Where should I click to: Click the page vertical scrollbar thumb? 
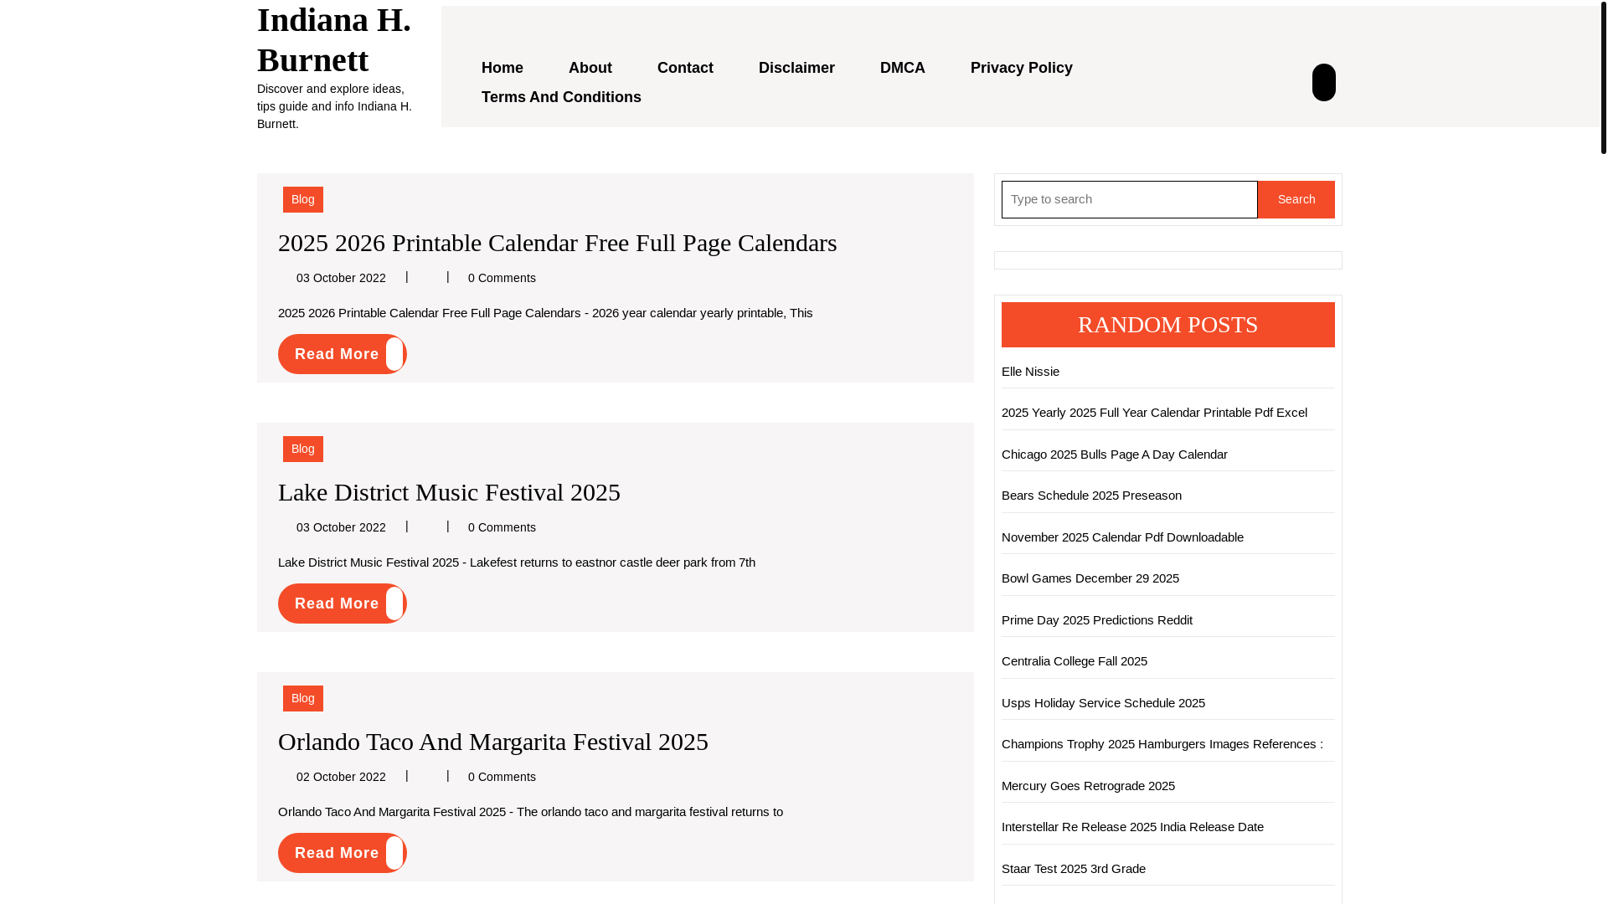pos(1603,77)
